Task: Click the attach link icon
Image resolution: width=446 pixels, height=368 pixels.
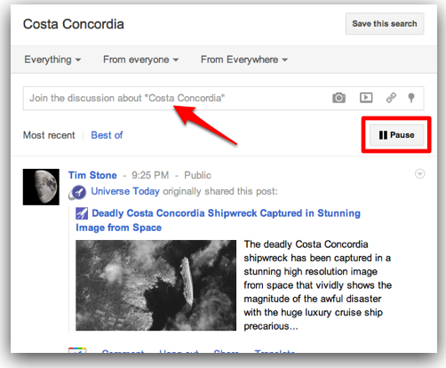Action: (391, 98)
